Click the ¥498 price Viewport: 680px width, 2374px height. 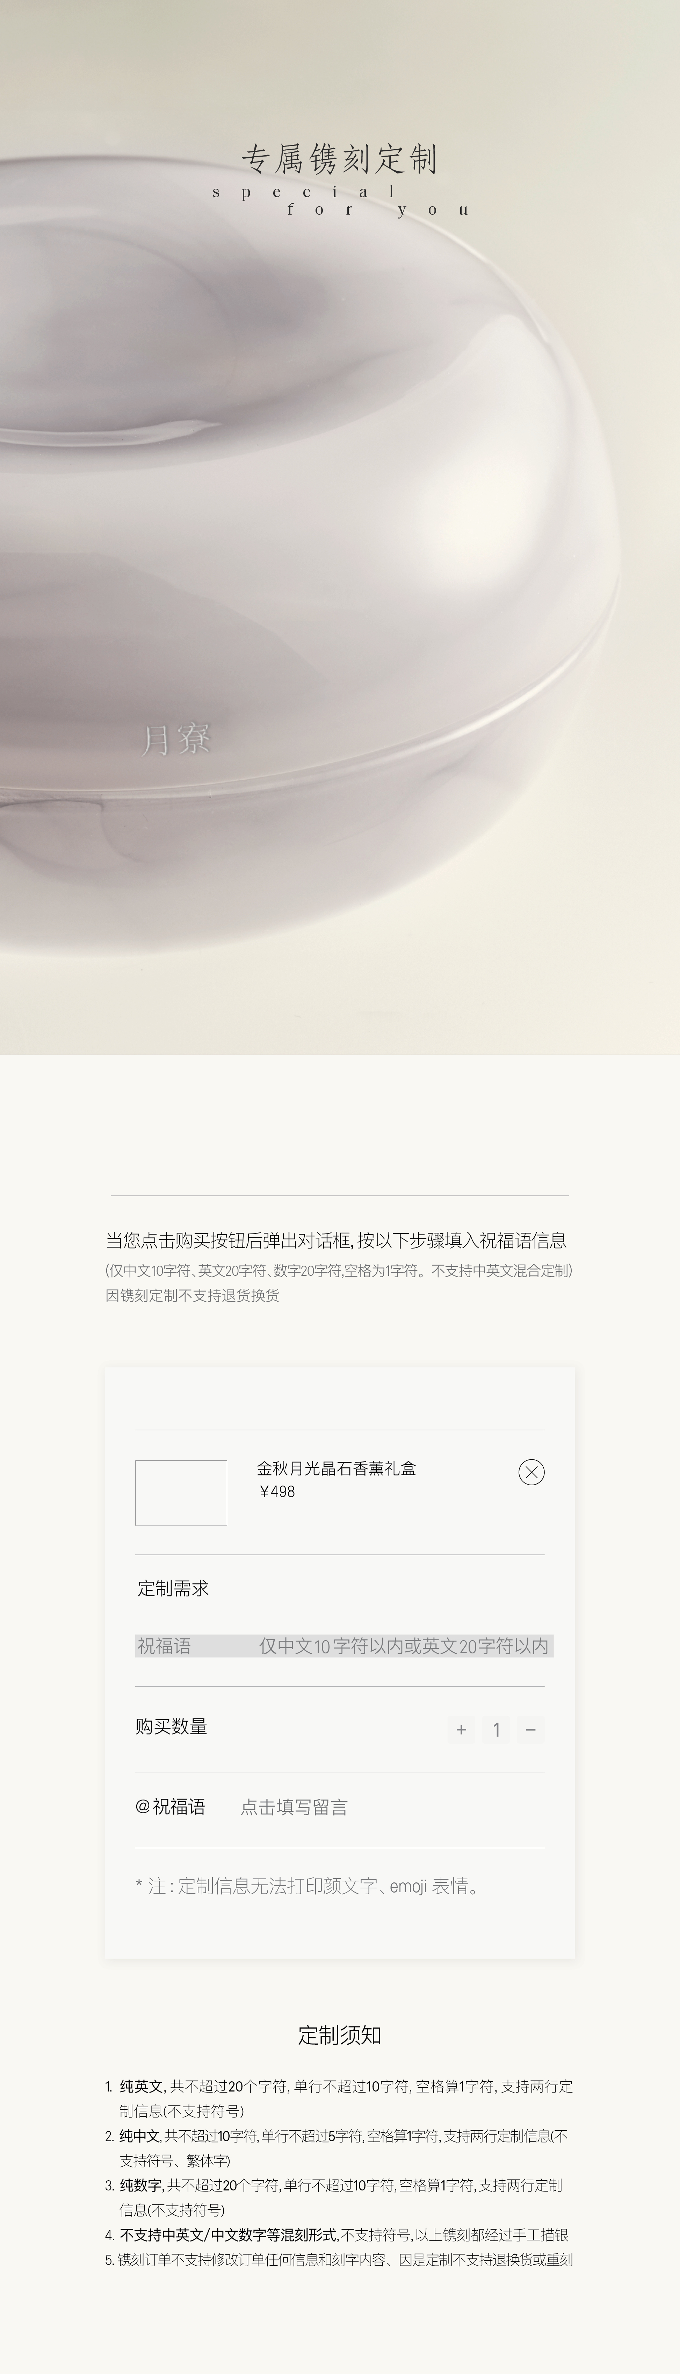[276, 1492]
